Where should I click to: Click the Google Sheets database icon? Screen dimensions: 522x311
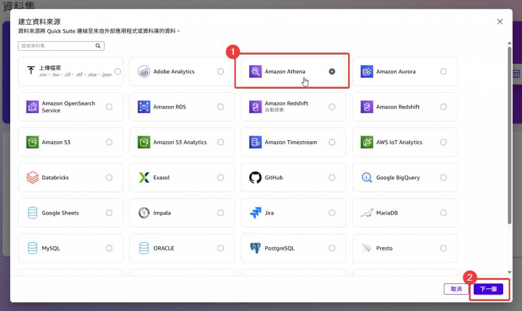pyautogui.click(x=33, y=213)
